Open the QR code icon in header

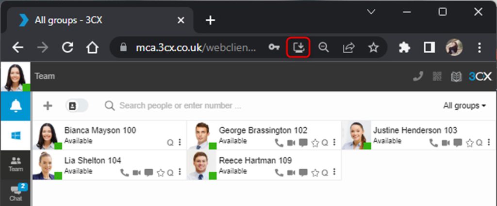437,76
